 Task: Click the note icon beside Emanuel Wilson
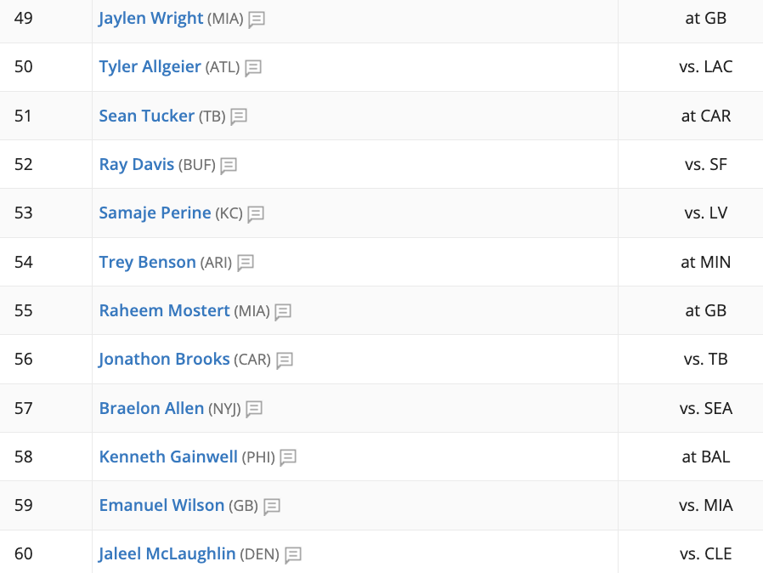[x=272, y=507]
